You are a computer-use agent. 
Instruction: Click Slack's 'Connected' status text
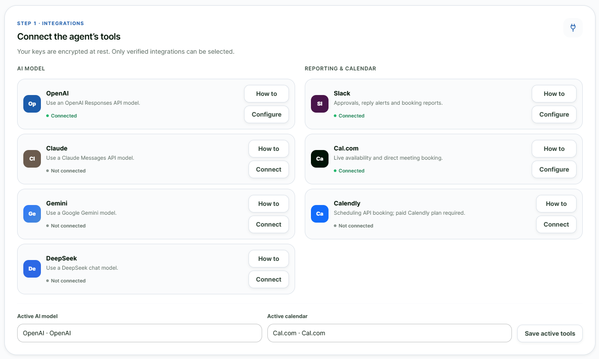pos(351,116)
